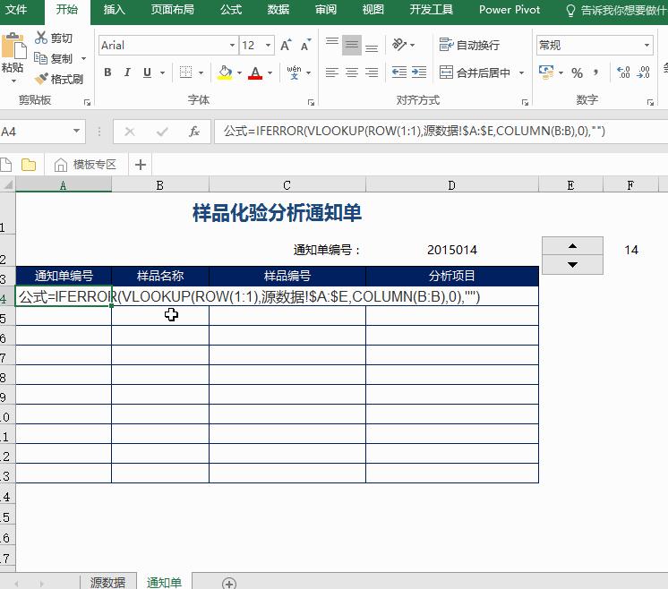Open 对齐方式 alignment dialog launcher
The width and height of the screenshot is (668, 589).
tap(525, 102)
